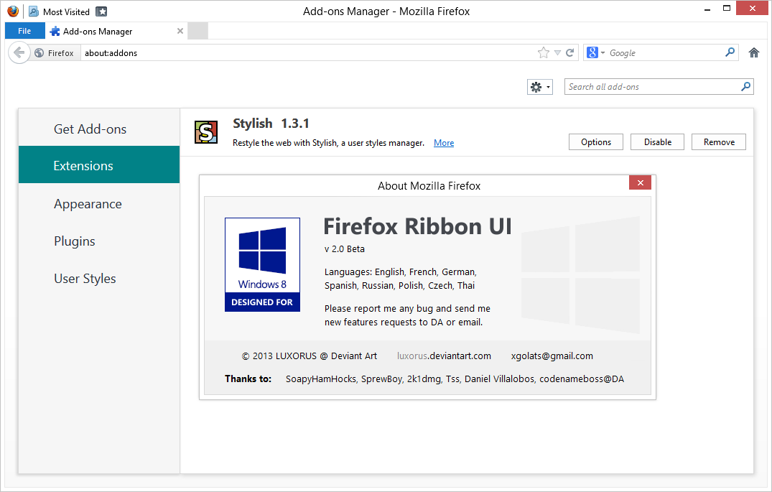This screenshot has width=772, height=492.
Task: Click the Stylish extension icon
Action: tap(206, 132)
